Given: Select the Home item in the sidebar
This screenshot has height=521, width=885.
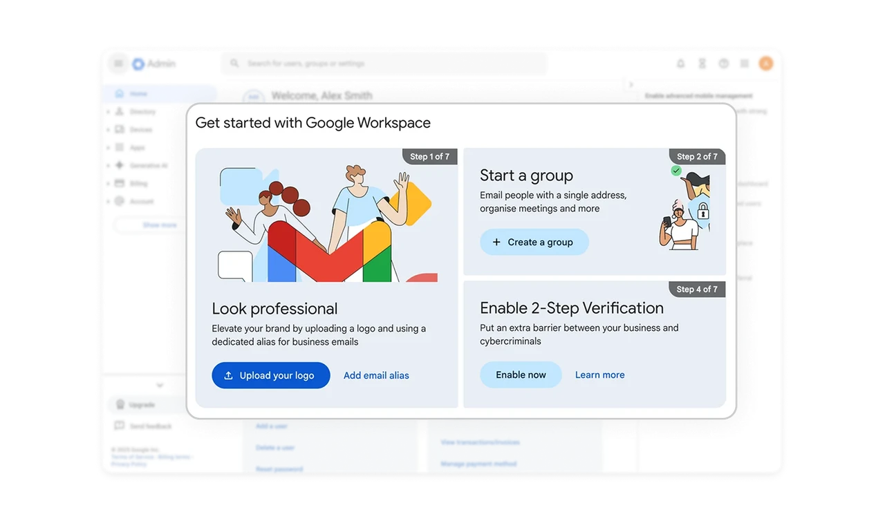Looking at the screenshot, I should [137, 93].
